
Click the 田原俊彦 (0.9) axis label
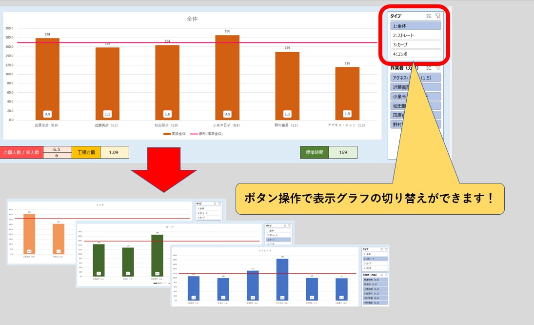coord(46,125)
